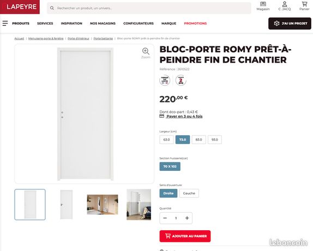Choose Gauche opening direction
Viewport: 313px width, 251px height.
coord(189,193)
